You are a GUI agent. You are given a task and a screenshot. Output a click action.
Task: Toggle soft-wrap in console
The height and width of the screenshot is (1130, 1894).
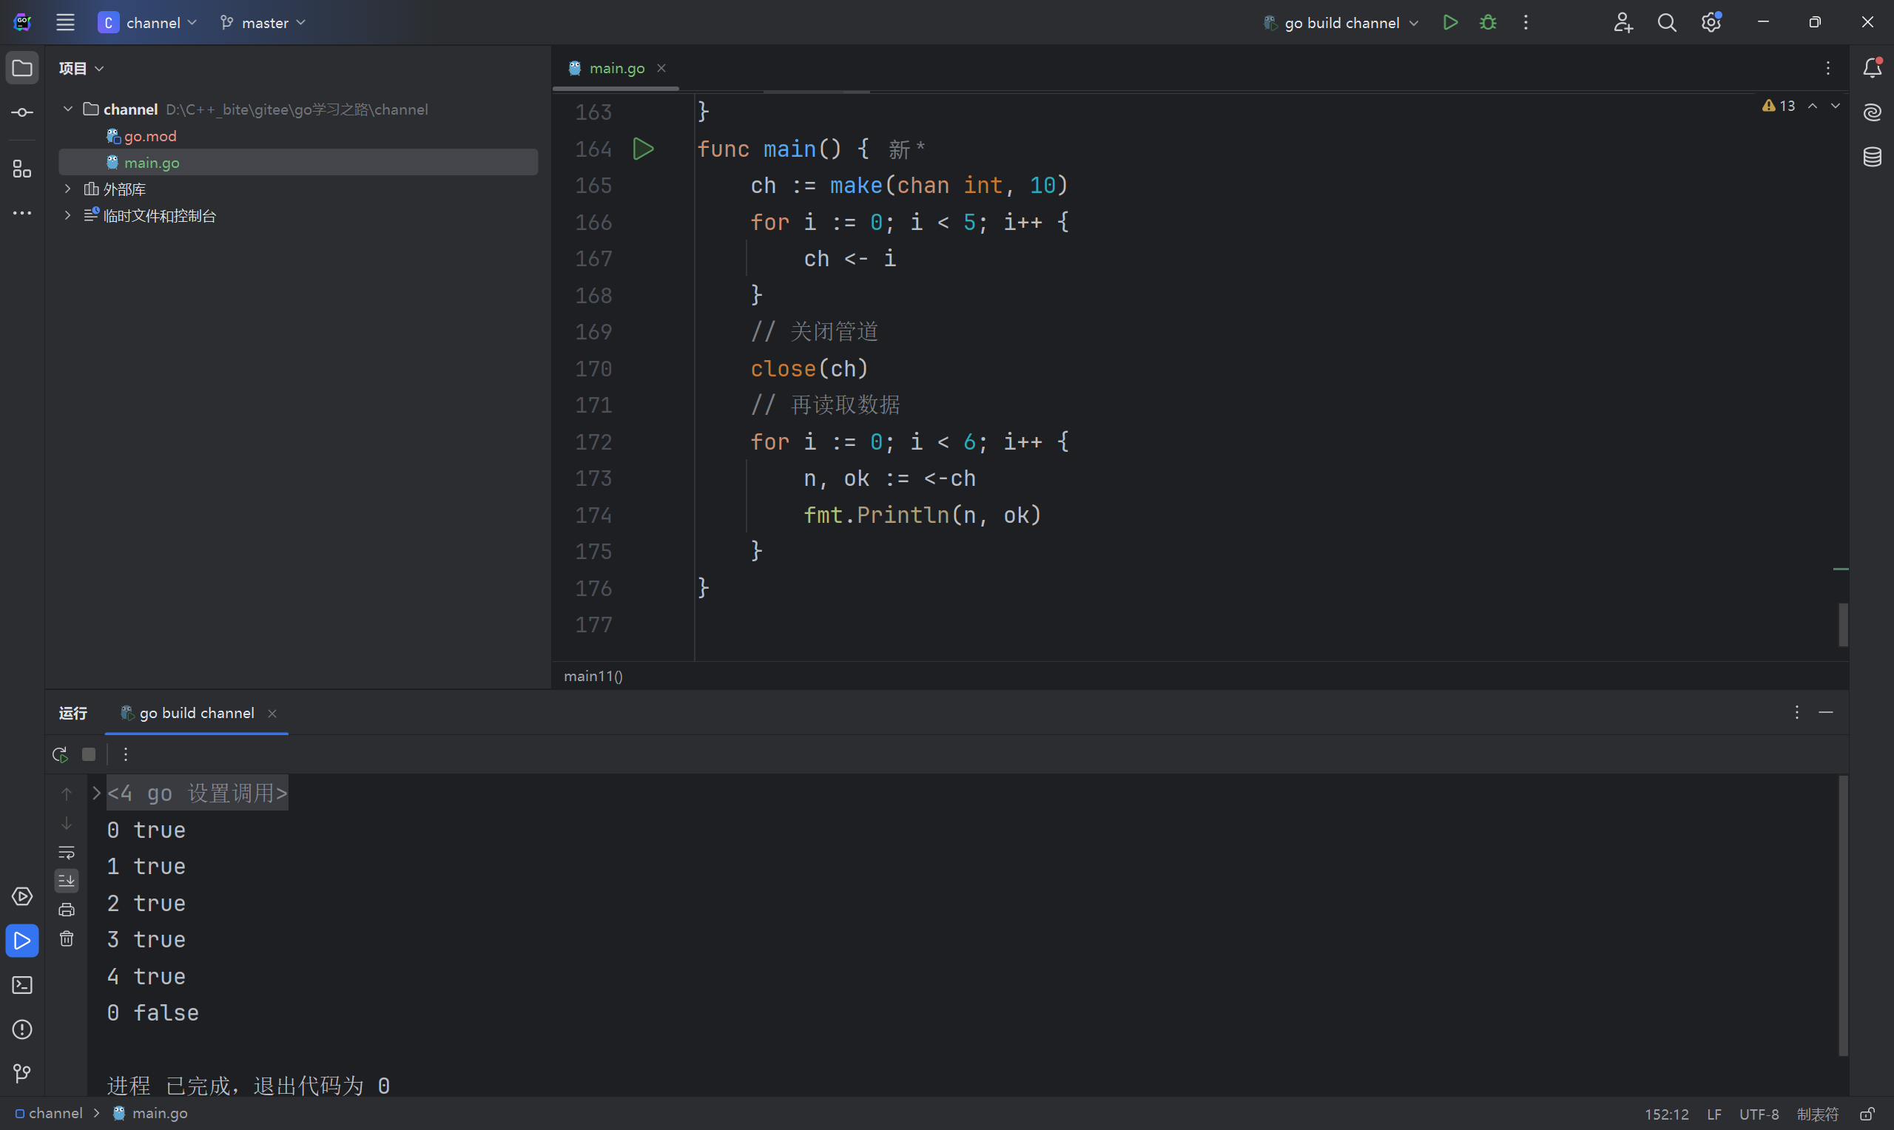tap(67, 852)
